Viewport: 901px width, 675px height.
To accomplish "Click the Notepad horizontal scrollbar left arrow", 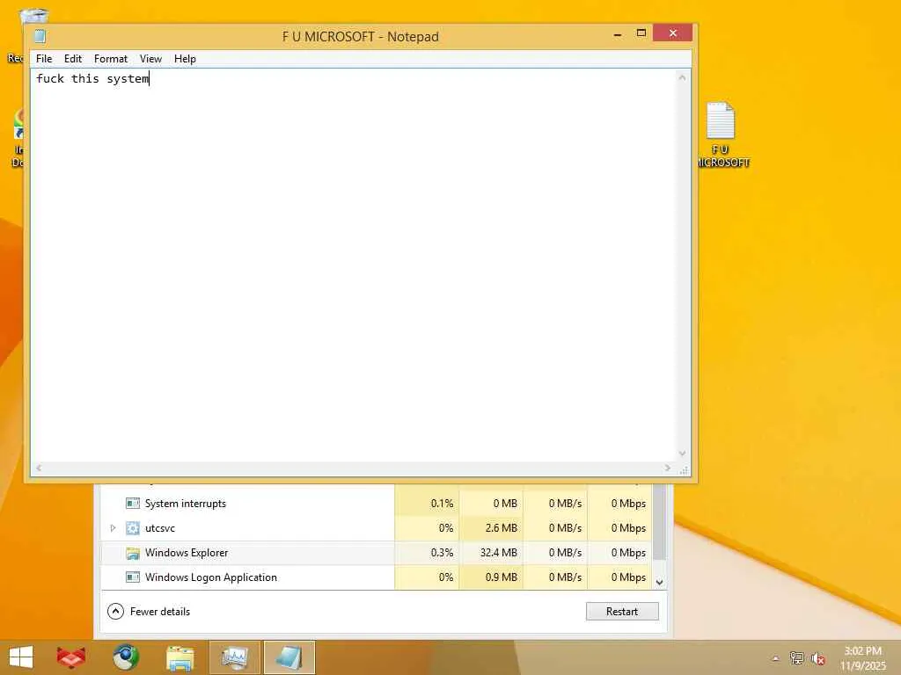I will click(x=39, y=468).
